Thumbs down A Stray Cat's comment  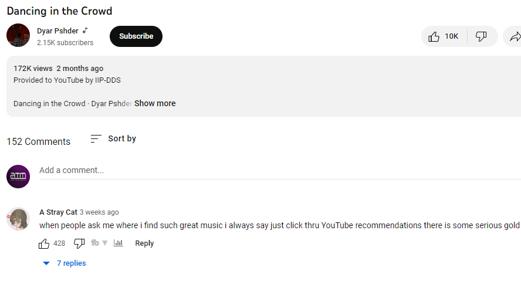79,243
